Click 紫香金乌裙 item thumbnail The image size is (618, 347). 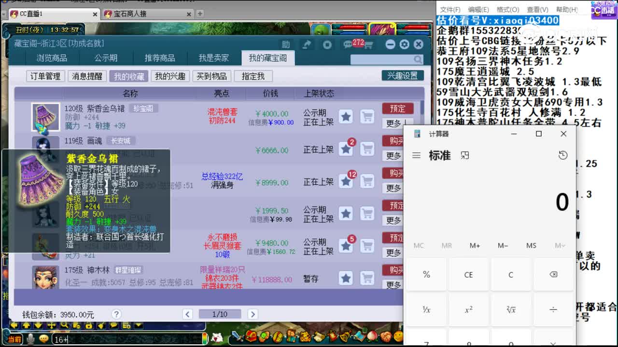[x=45, y=117]
